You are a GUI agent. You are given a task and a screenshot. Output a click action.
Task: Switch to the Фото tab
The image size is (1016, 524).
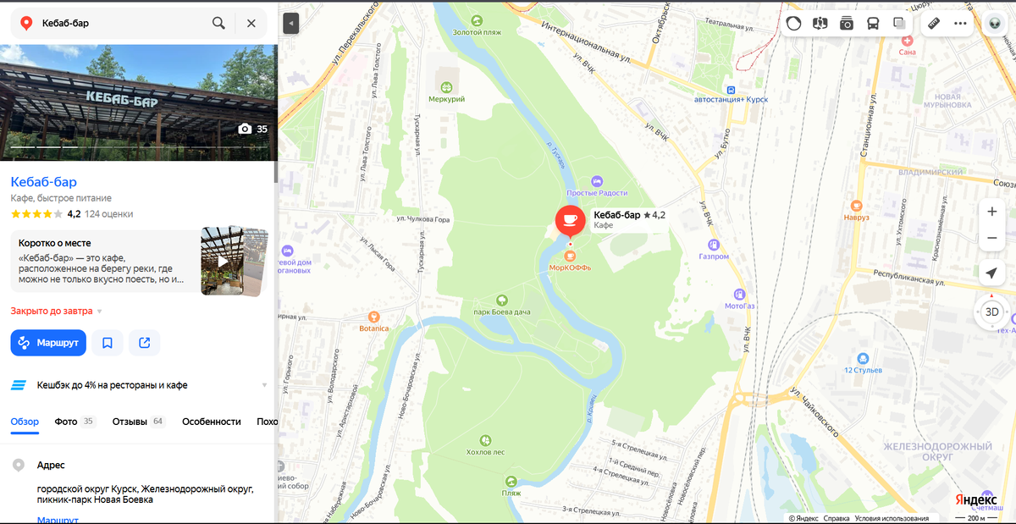(75, 422)
